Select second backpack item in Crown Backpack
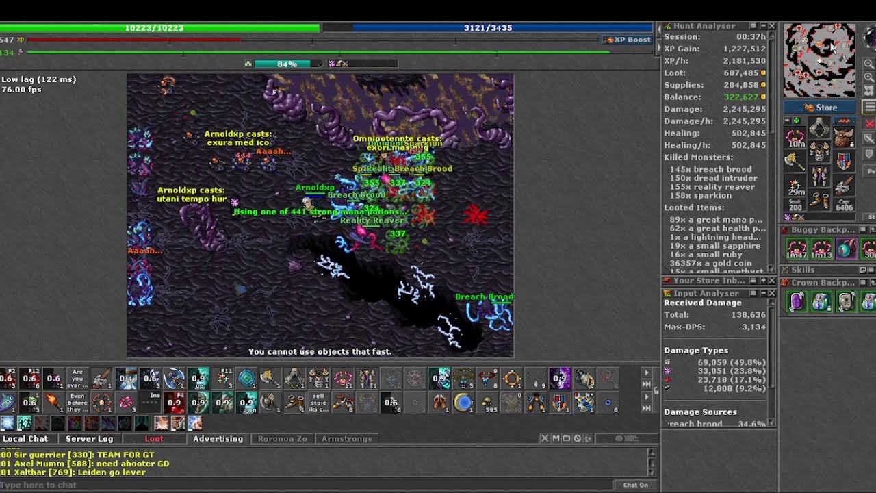This screenshot has width=876, height=493. click(821, 302)
